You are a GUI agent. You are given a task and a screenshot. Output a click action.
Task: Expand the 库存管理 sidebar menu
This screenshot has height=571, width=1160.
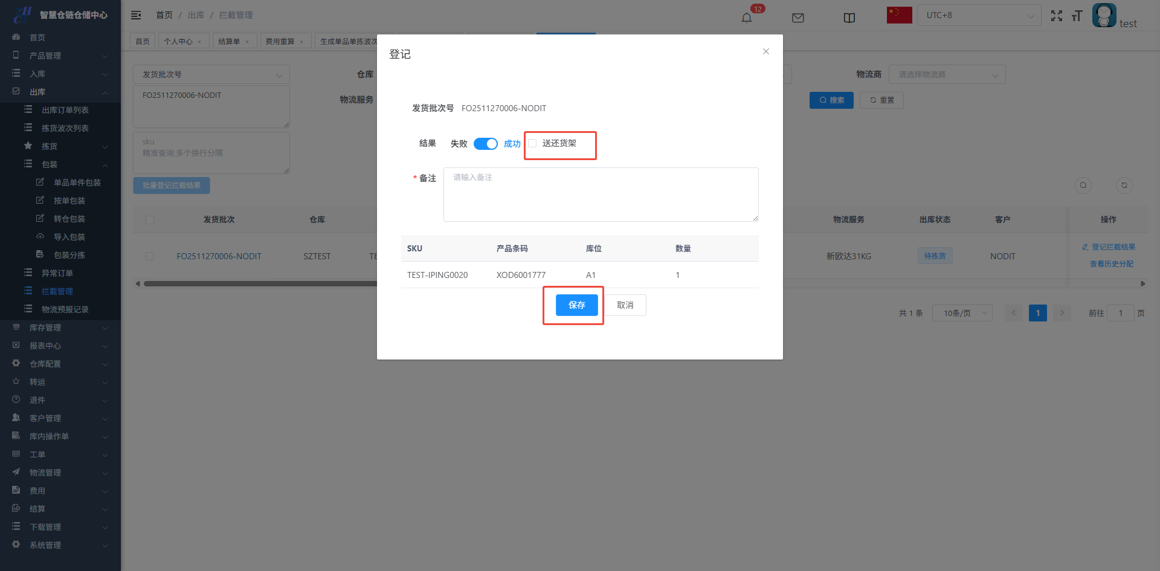pyautogui.click(x=60, y=327)
